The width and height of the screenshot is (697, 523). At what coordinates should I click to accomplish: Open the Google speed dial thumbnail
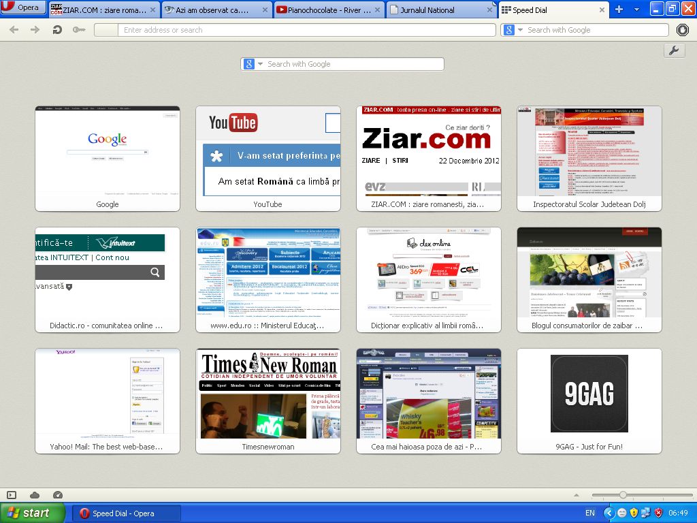[x=108, y=159]
